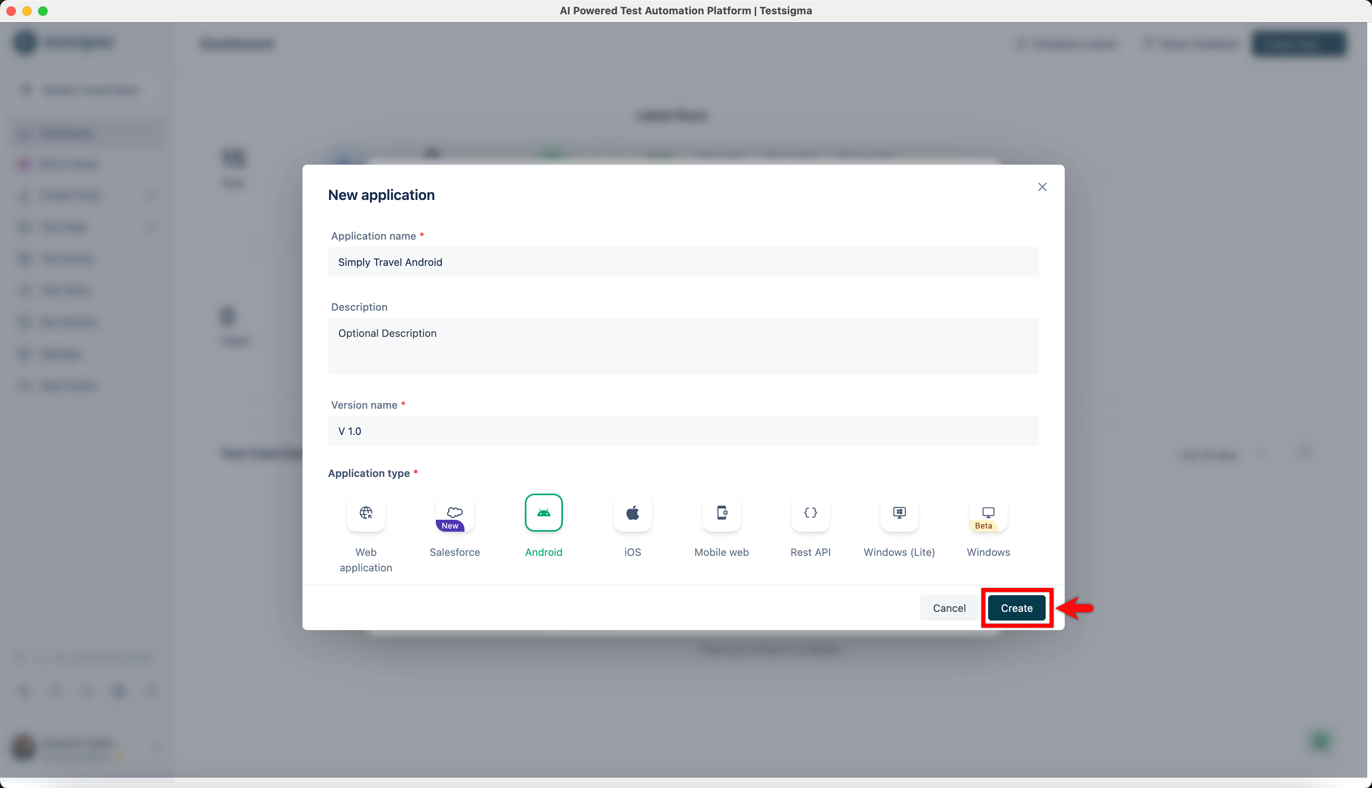1372x788 pixels.
Task: Maximize the window with the green button
Action: tap(43, 11)
